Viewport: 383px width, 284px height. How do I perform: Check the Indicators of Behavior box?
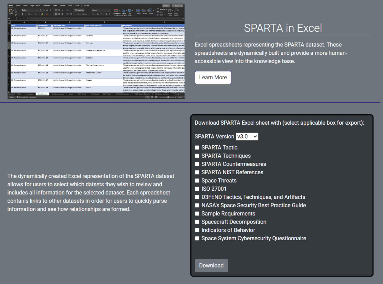tap(197, 230)
